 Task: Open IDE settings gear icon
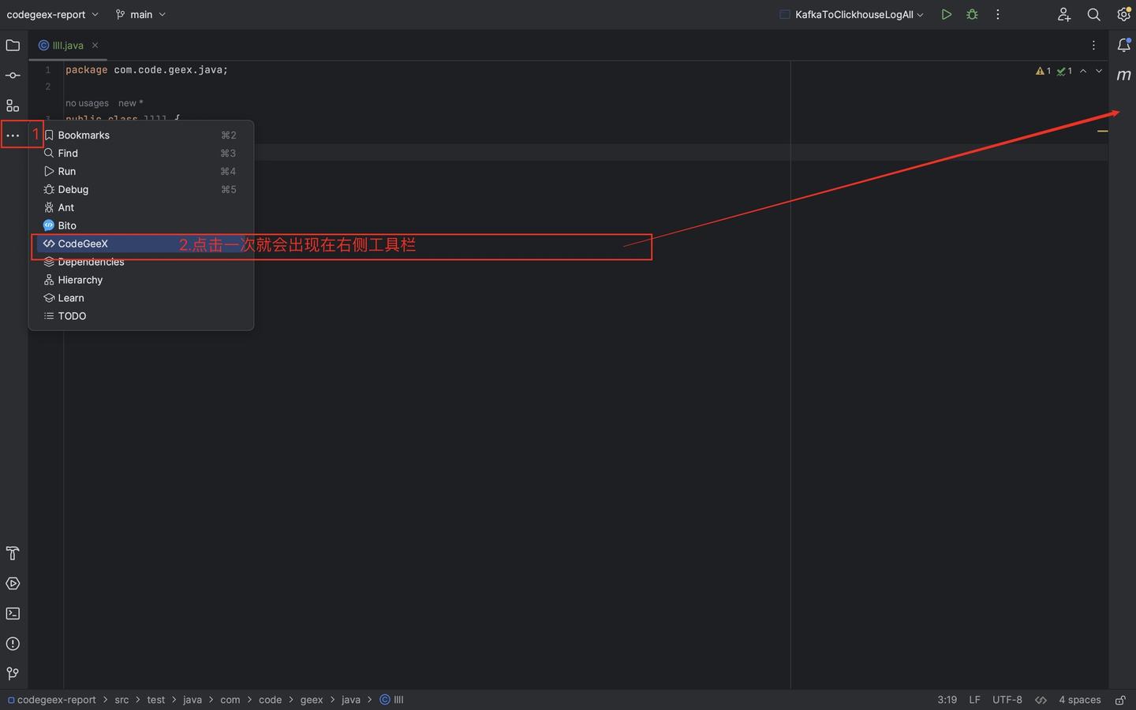click(x=1123, y=14)
